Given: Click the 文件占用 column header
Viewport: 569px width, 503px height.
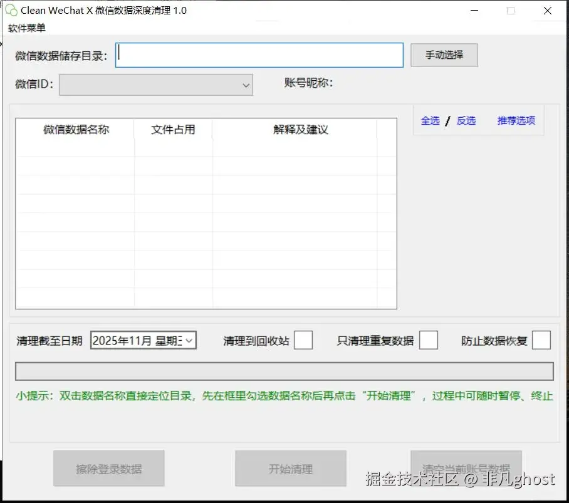Looking at the screenshot, I should coord(174,130).
